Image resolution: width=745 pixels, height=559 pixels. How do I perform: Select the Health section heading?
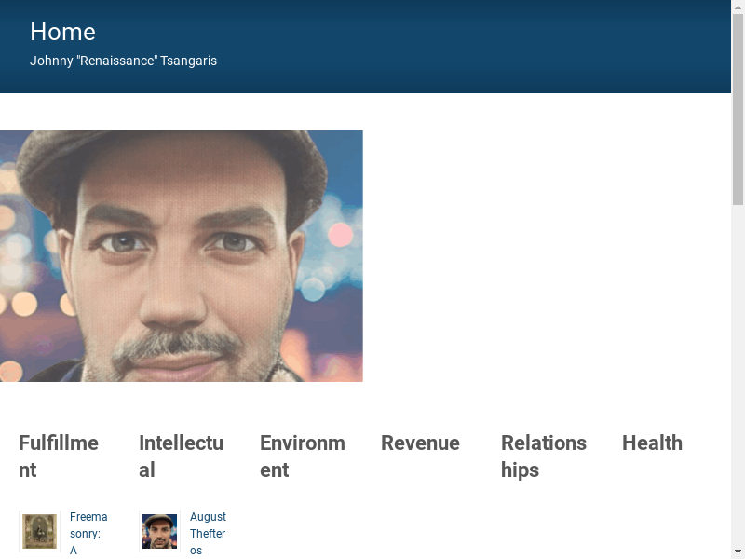(652, 443)
